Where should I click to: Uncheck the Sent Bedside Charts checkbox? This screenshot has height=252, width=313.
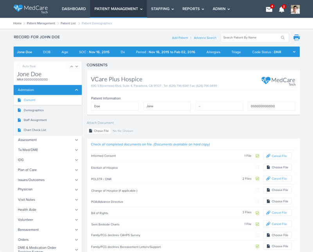(x=257, y=224)
